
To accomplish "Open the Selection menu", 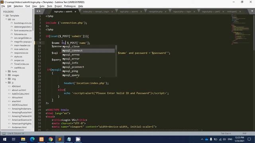I will click(18, 6).
